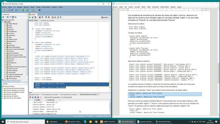
Task: Click the SQL History icon in worksheet toolbar
Action: click(x=58, y=17)
